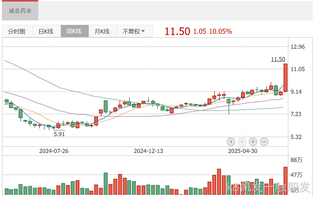Zoom out chart with the minus icon

click(264, 142)
